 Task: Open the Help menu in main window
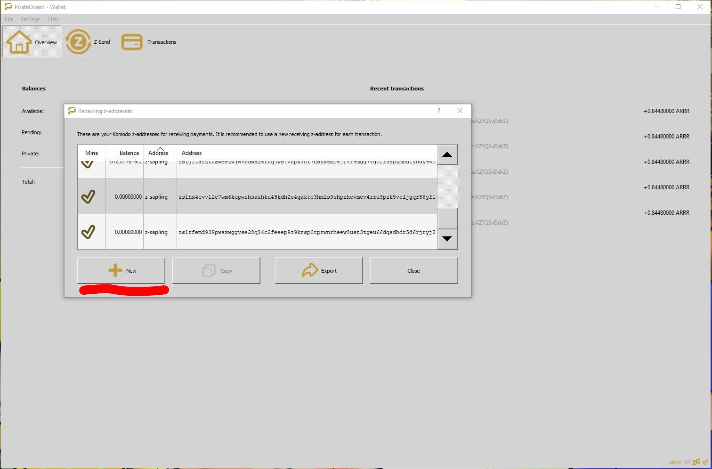coord(54,19)
